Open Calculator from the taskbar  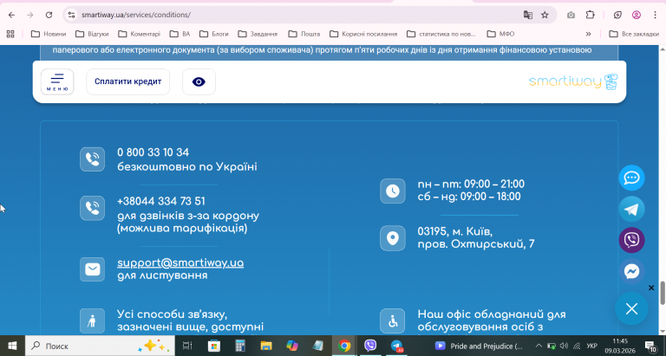point(240,346)
